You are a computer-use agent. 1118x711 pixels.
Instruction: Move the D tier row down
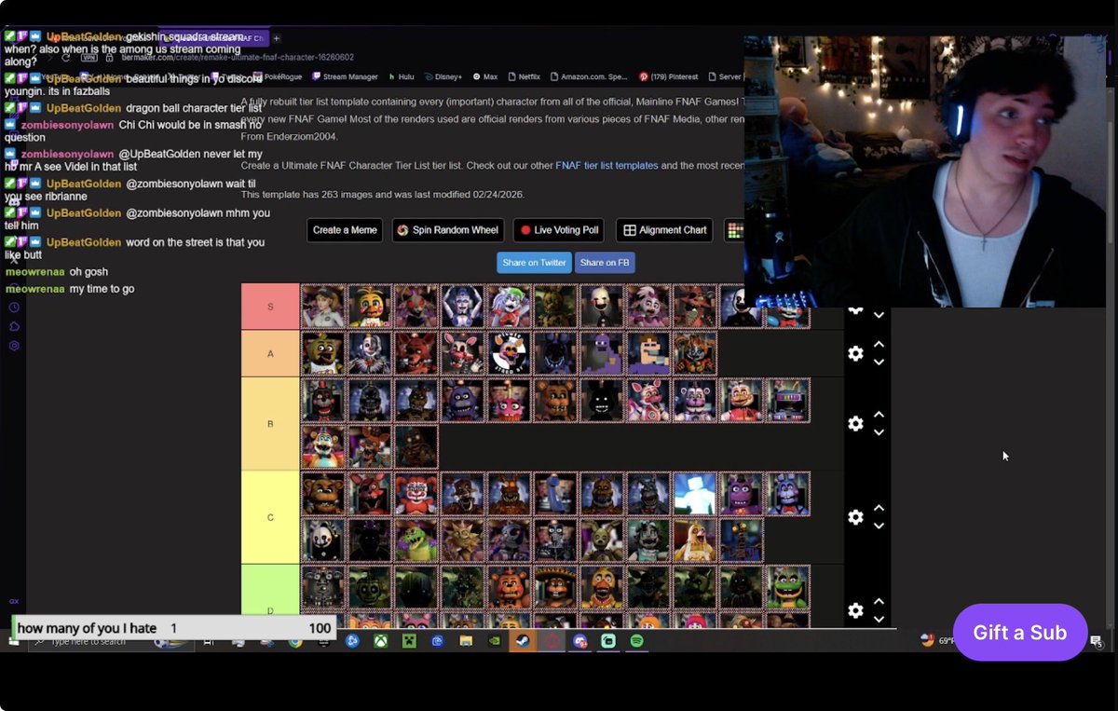(879, 619)
